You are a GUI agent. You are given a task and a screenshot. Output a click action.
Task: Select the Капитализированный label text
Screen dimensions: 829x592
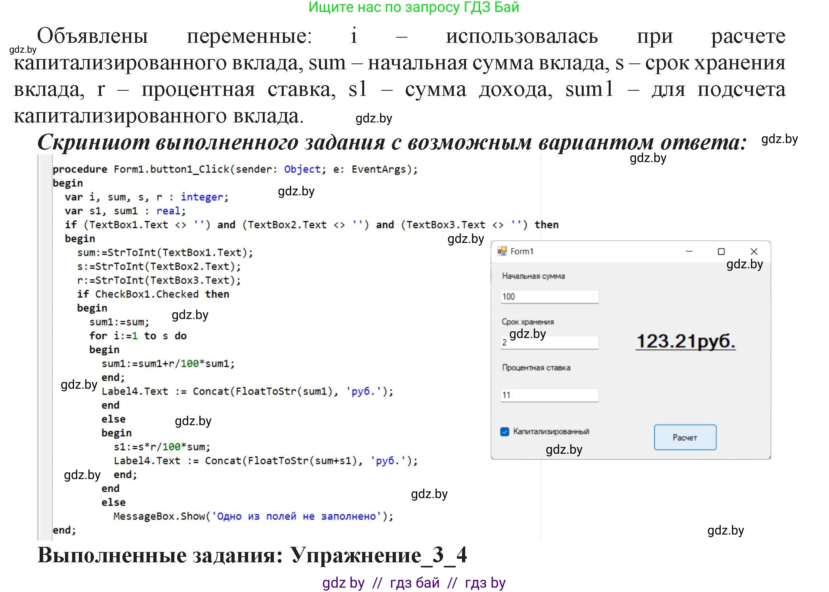coord(551,432)
